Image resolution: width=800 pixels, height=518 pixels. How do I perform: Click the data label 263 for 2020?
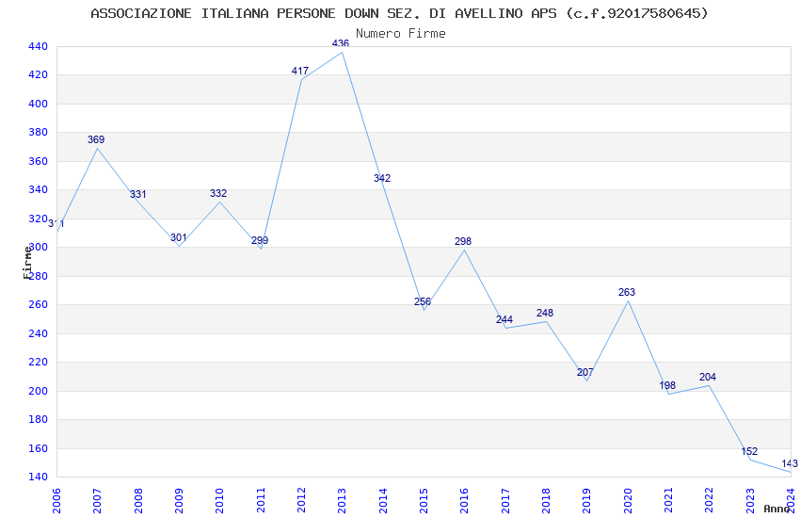pyautogui.click(x=627, y=292)
